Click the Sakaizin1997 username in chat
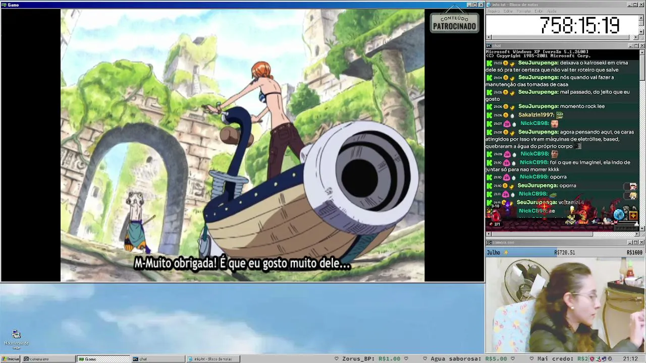646x363 pixels. click(x=536, y=115)
